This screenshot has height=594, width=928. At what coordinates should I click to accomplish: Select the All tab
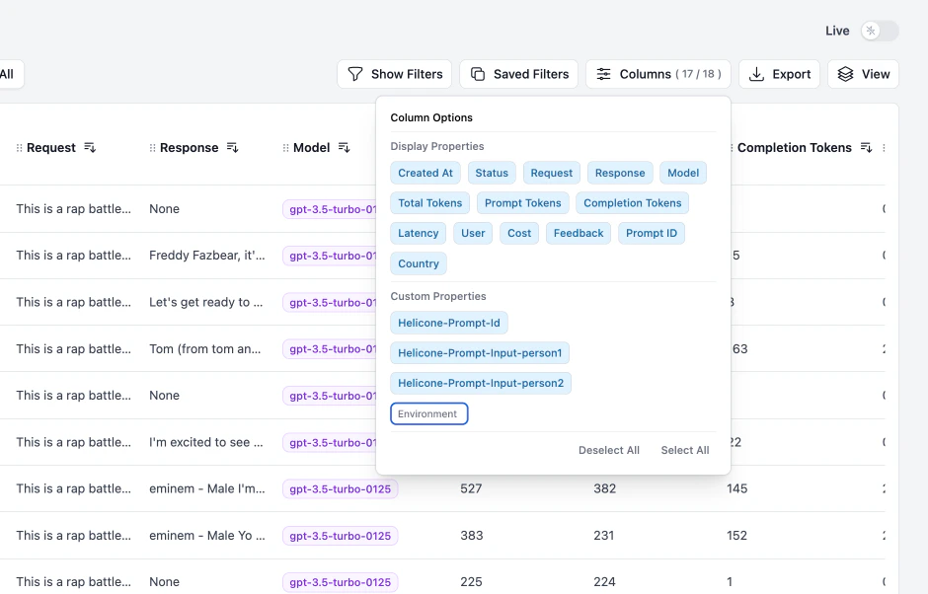[8, 73]
